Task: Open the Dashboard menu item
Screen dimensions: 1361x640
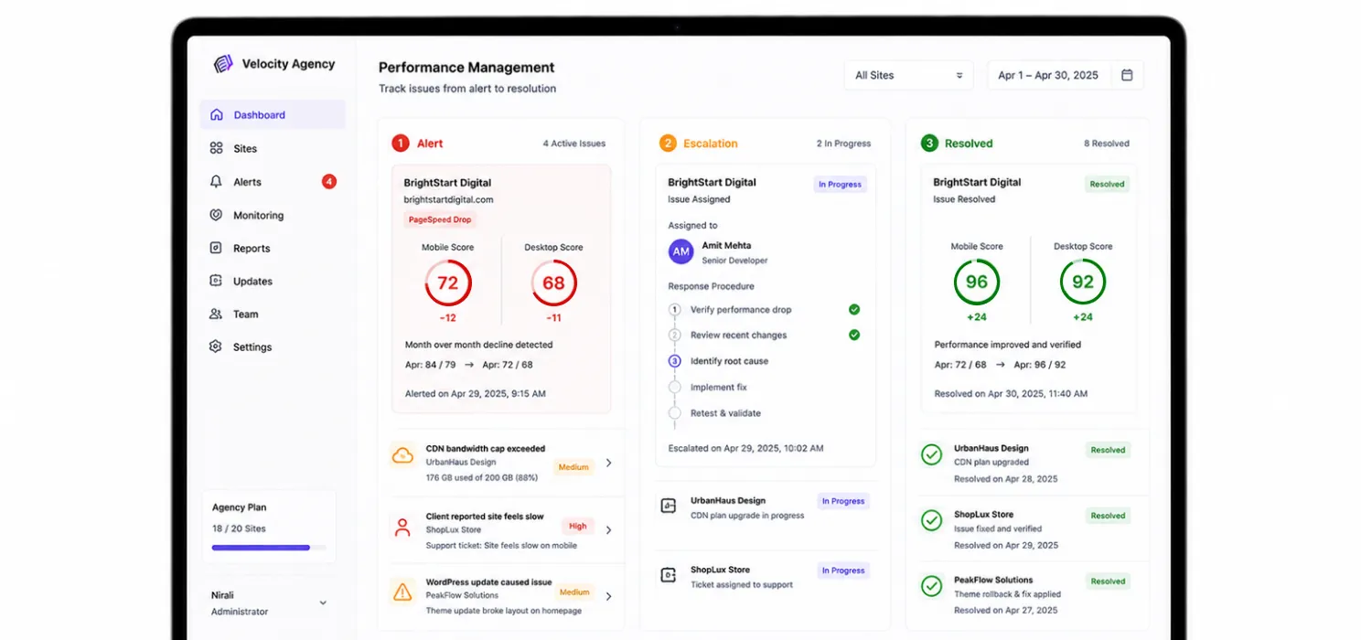Action: tap(273, 115)
